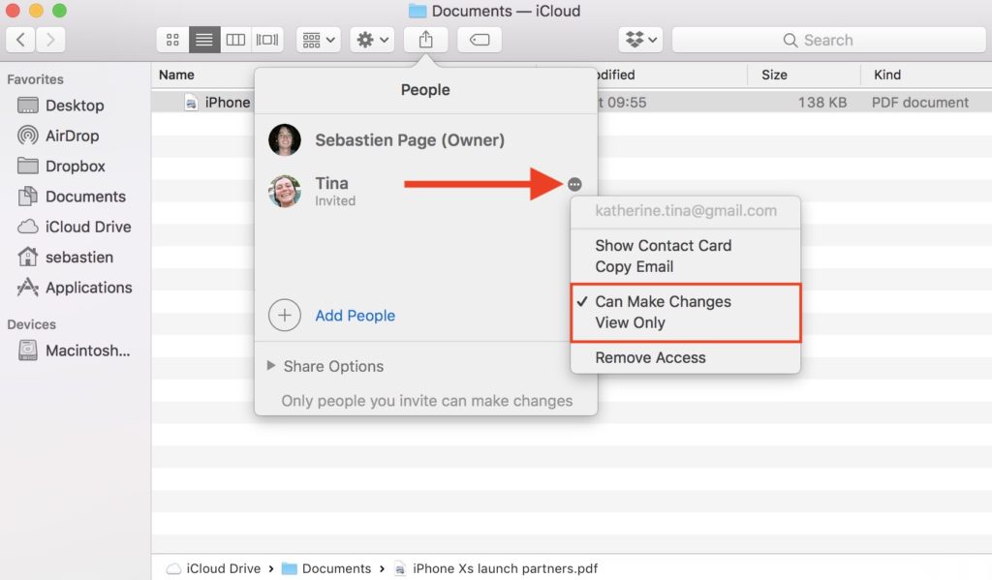Viewport: 992px width, 580px height.
Task: Open the Dropbox toolbar dropdown
Action: coord(641,40)
